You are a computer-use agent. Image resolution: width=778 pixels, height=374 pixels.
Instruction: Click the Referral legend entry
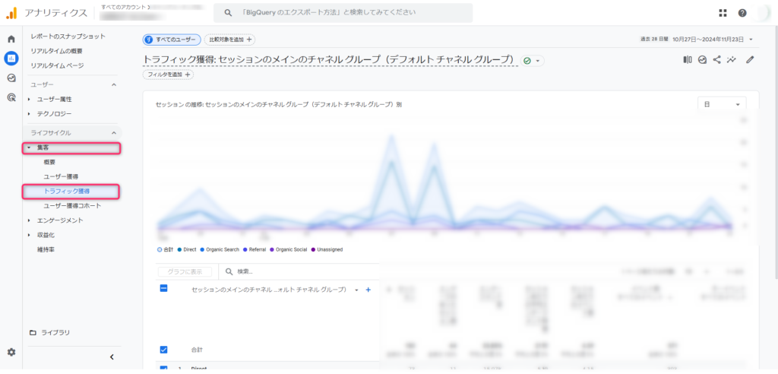coord(255,249)
